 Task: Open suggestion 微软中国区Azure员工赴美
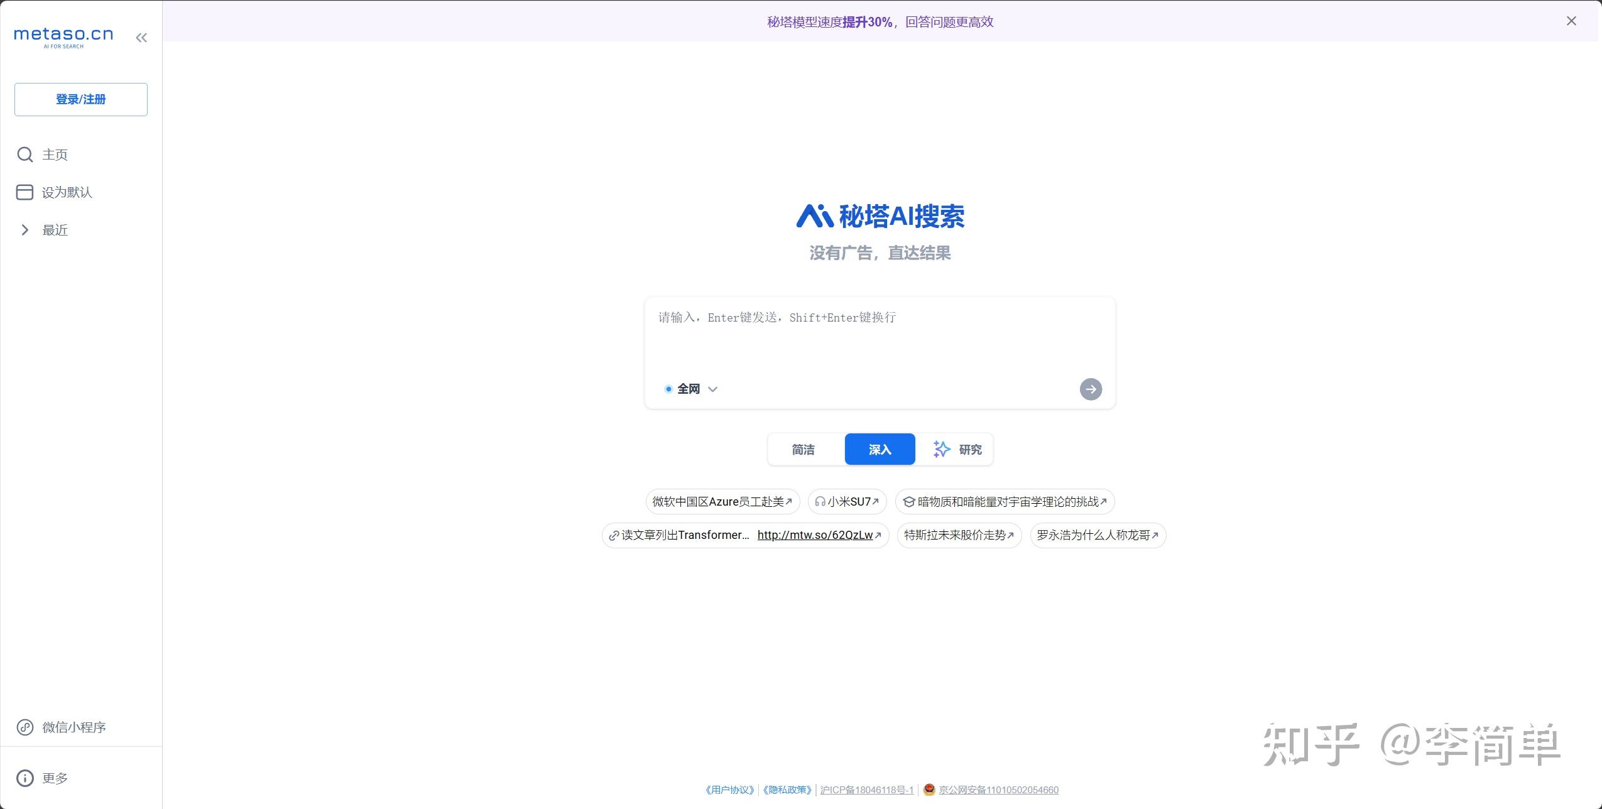(722, 502)
